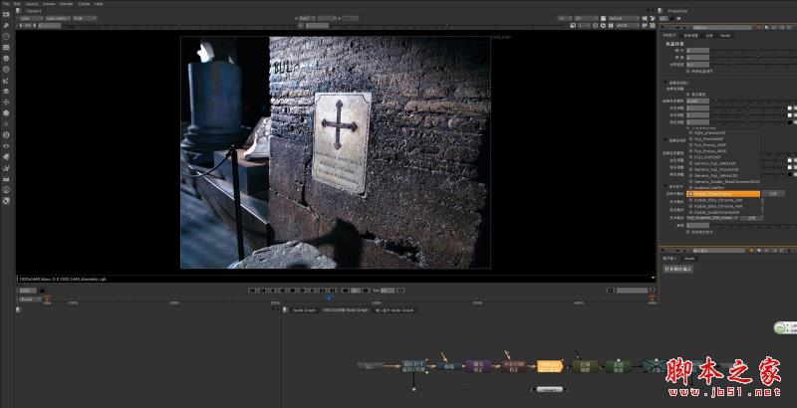Image resolution: width=797 pixels, height=408 pixels.
Task: Open the rgba.alpha channel dropdown
Action: pos(58,18)
